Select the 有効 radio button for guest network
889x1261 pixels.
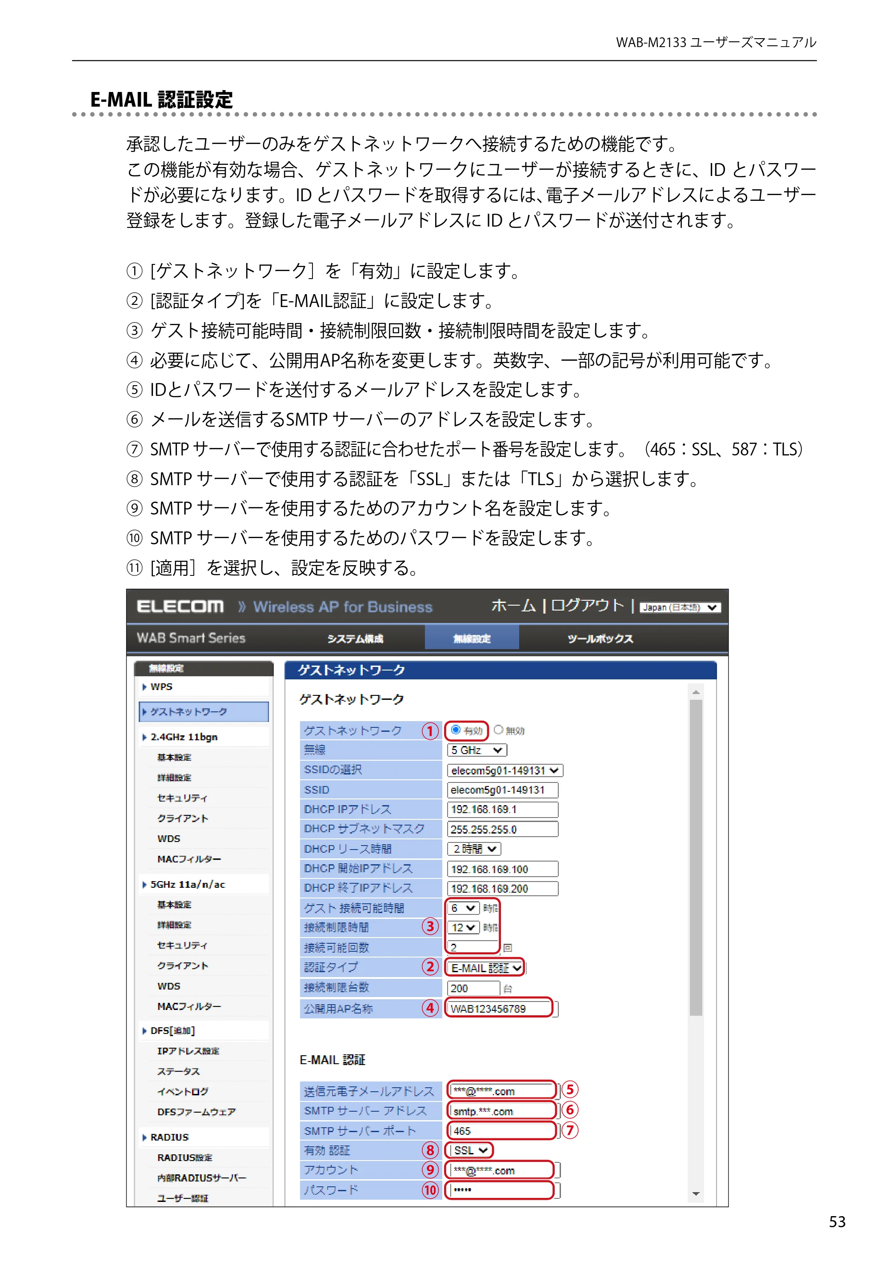(x=456, y=730)
